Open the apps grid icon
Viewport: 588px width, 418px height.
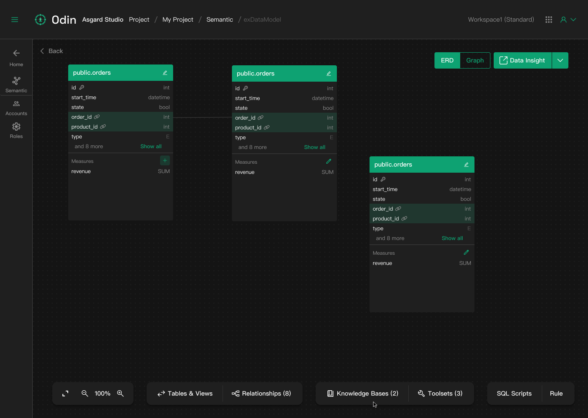tap(549, 20)
